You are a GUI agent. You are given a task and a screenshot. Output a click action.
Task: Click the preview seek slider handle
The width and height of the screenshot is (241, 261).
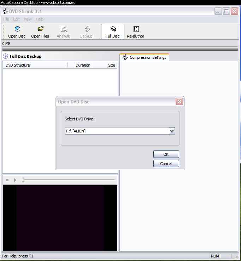coord(23,180)
